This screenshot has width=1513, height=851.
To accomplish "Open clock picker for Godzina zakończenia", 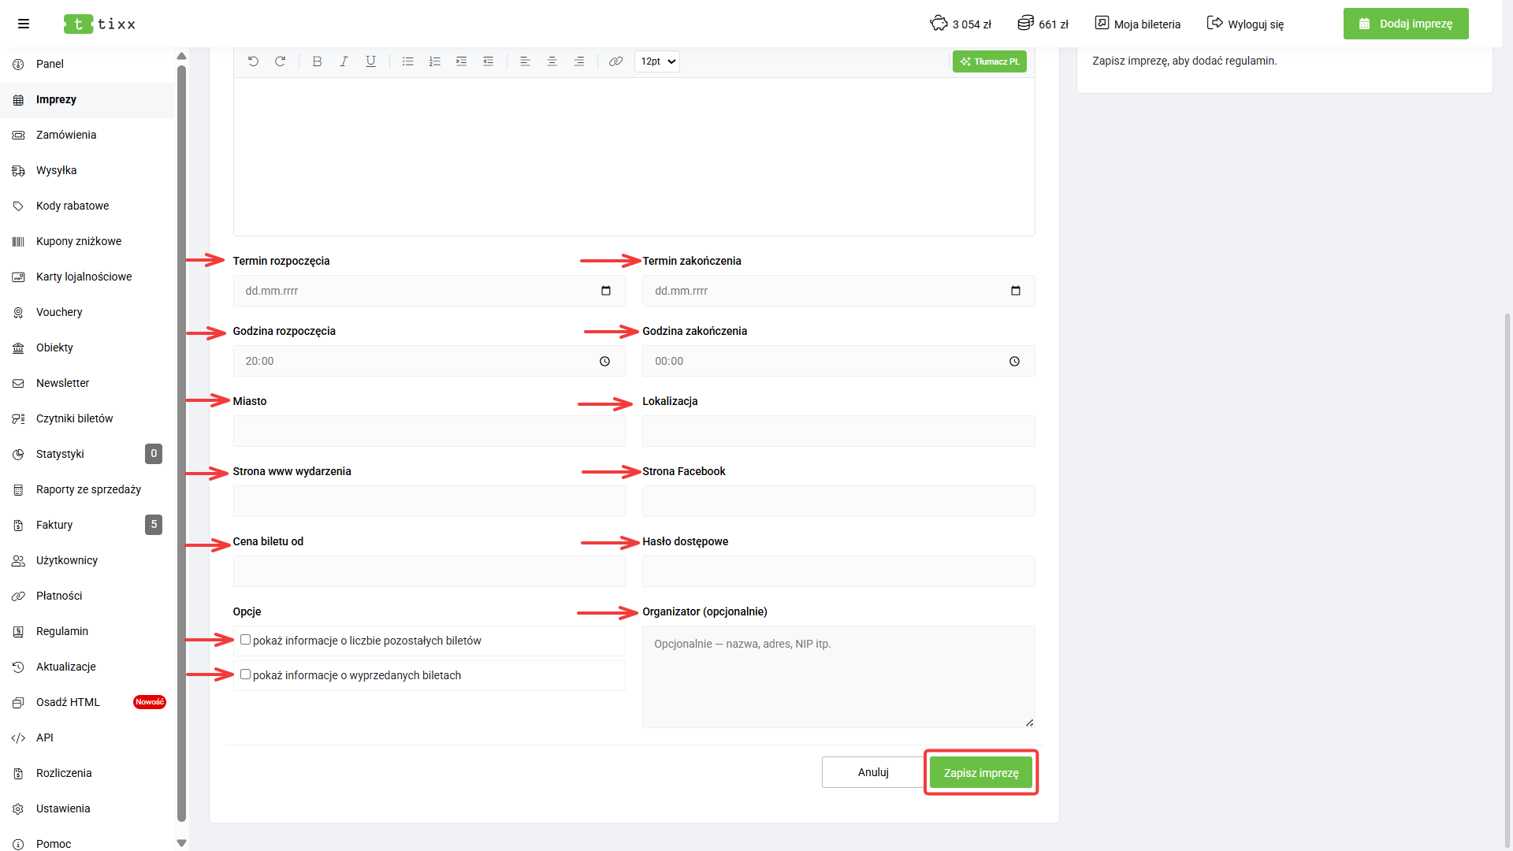I will (1014, 361).
